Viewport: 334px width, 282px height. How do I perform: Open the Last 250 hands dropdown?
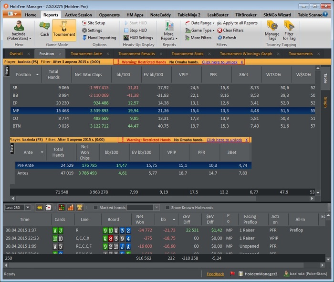pyautogui.click(x=28, y=208)
